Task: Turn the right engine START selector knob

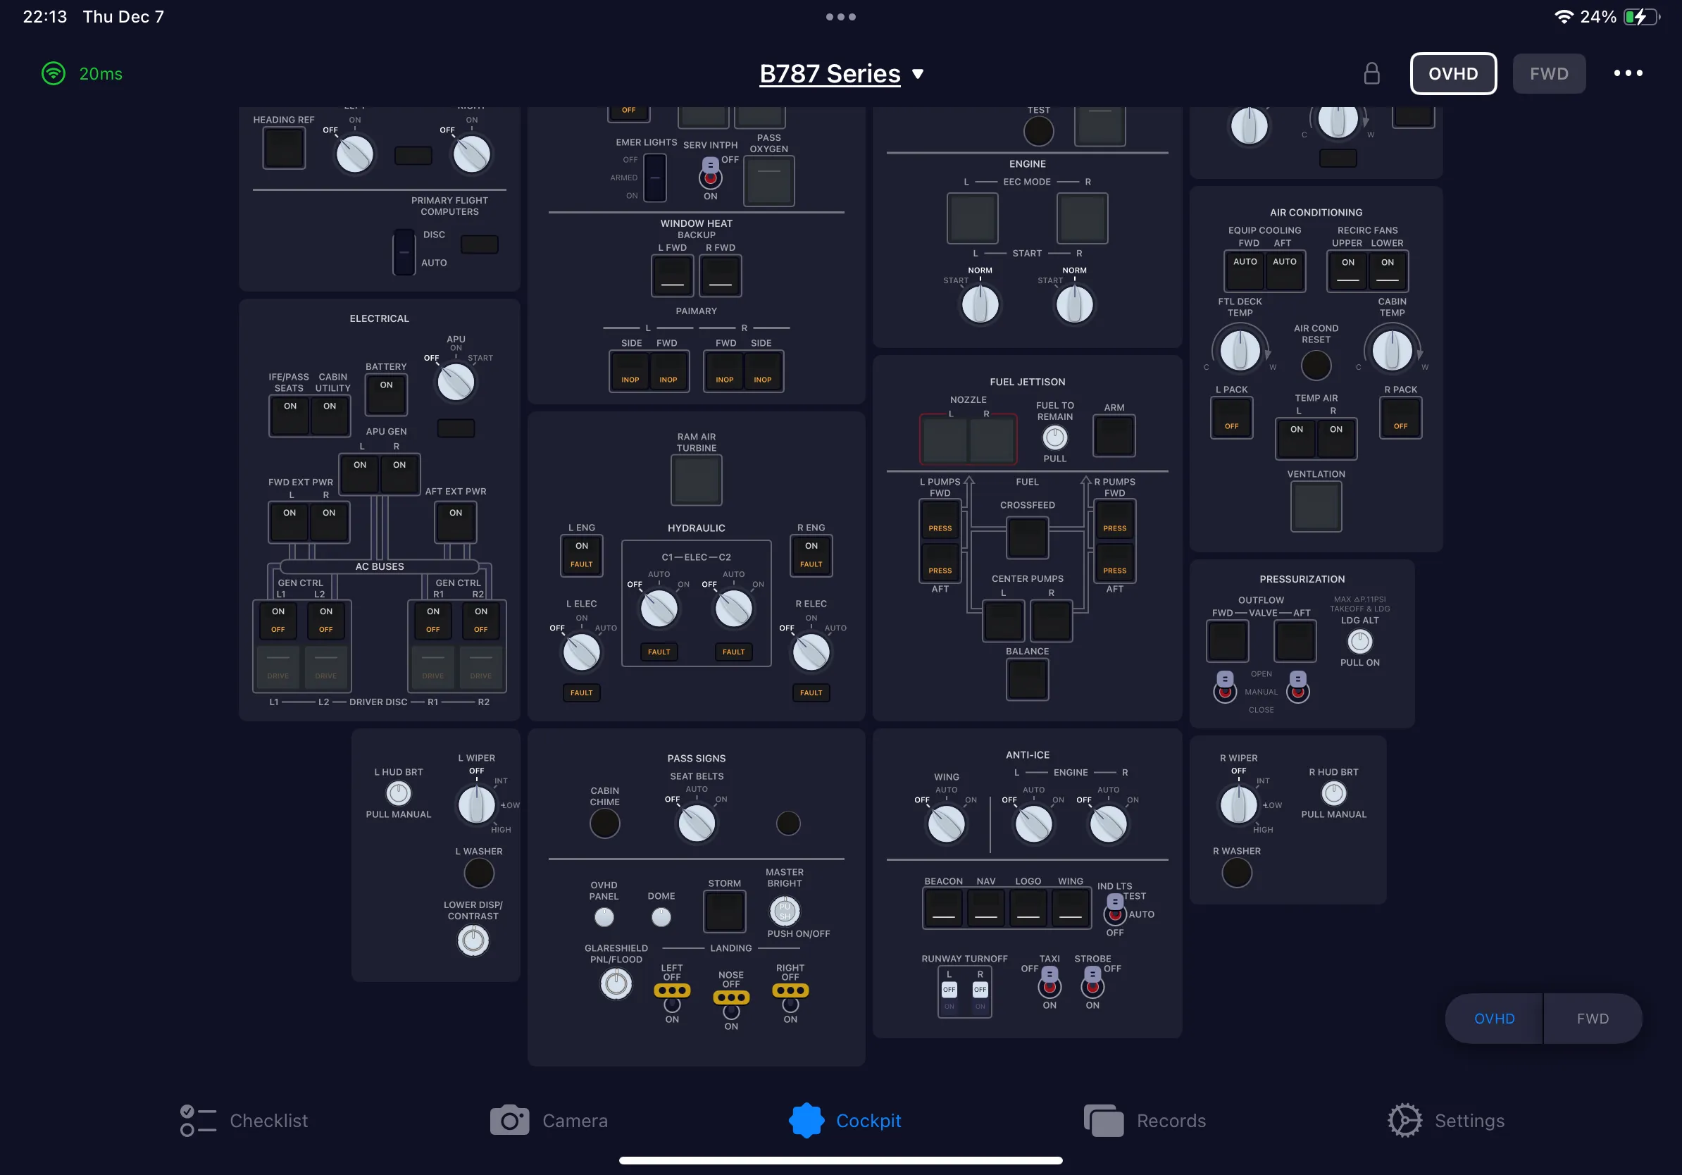Action: tap(1075, 305)
